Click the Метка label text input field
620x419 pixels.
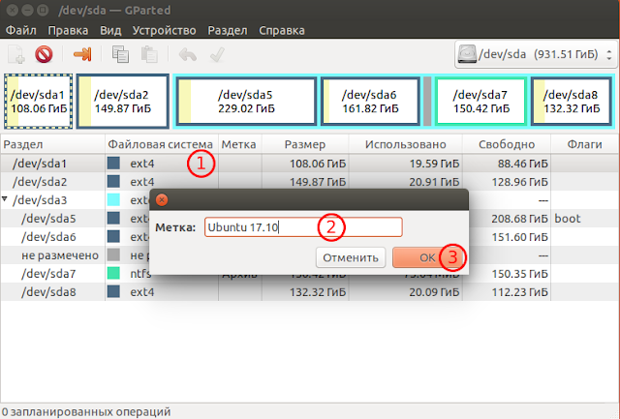(303, 227)
